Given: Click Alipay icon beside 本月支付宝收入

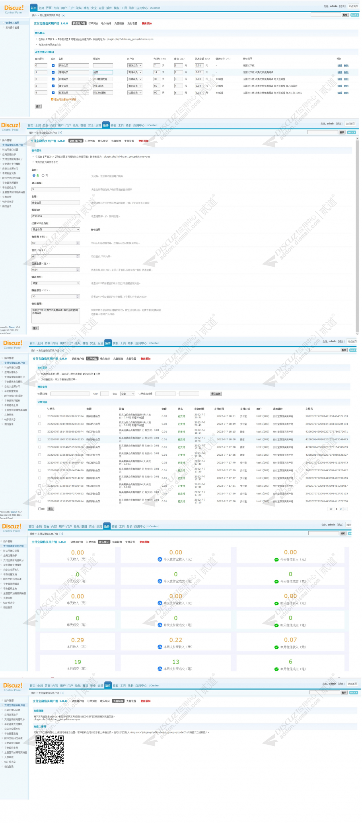Looking at the screenshot, I should (160, 647).
